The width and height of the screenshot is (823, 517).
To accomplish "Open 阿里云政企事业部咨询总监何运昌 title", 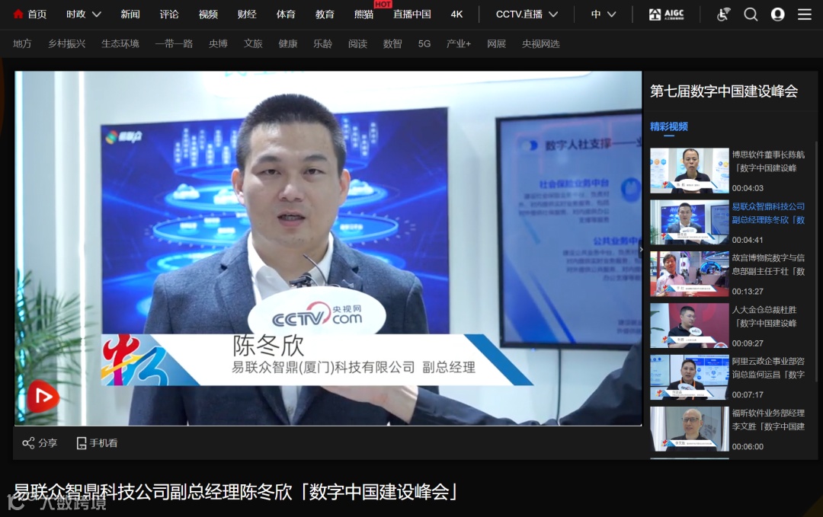I will point(768,368).
